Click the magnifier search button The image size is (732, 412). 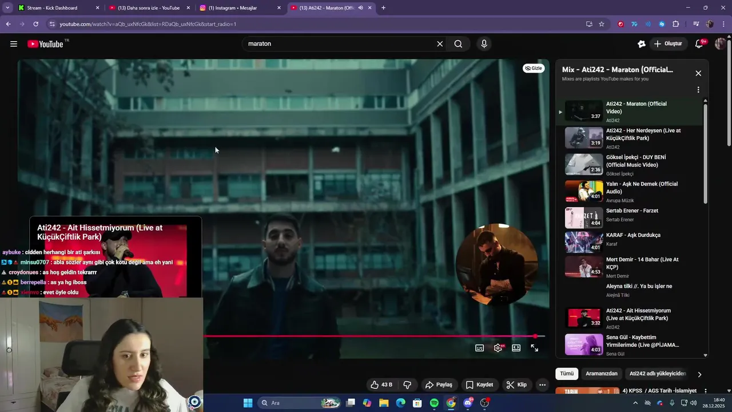tap(458, 44)
